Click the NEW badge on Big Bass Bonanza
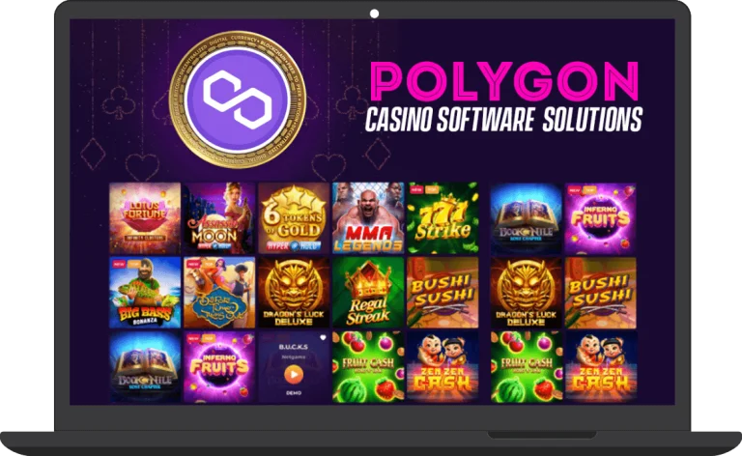The image size is (742, 456). 119,264
